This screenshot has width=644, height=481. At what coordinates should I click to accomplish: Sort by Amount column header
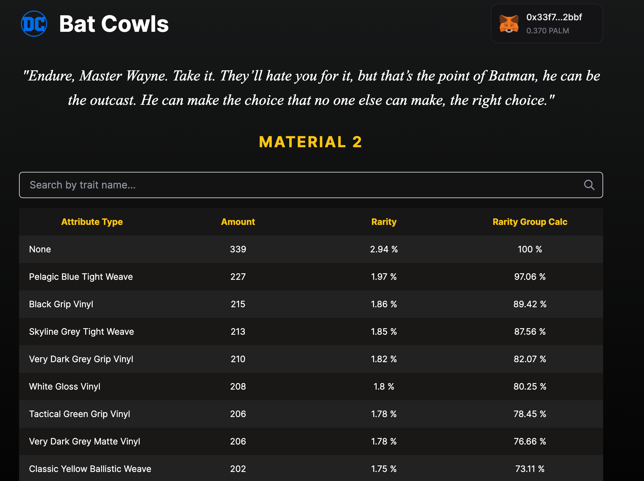point(238,222)
